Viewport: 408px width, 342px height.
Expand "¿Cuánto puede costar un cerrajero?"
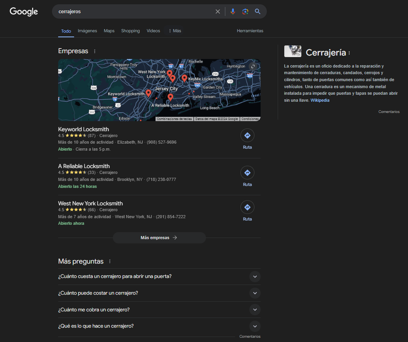pyautogui.click(x=255, y=293)
